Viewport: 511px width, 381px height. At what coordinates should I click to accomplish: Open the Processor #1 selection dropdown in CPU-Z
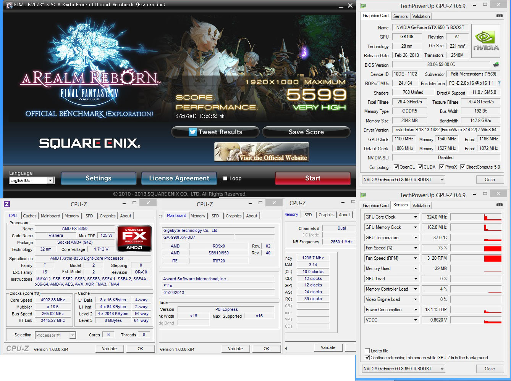73,335
